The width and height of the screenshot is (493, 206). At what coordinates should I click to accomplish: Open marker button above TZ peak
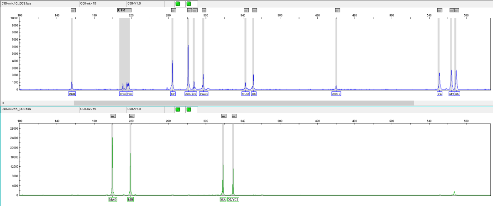pos(440,10)
